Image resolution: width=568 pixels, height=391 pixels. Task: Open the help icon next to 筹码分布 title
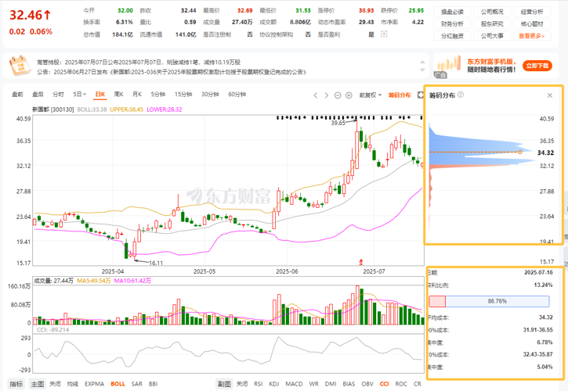(461, 95)
